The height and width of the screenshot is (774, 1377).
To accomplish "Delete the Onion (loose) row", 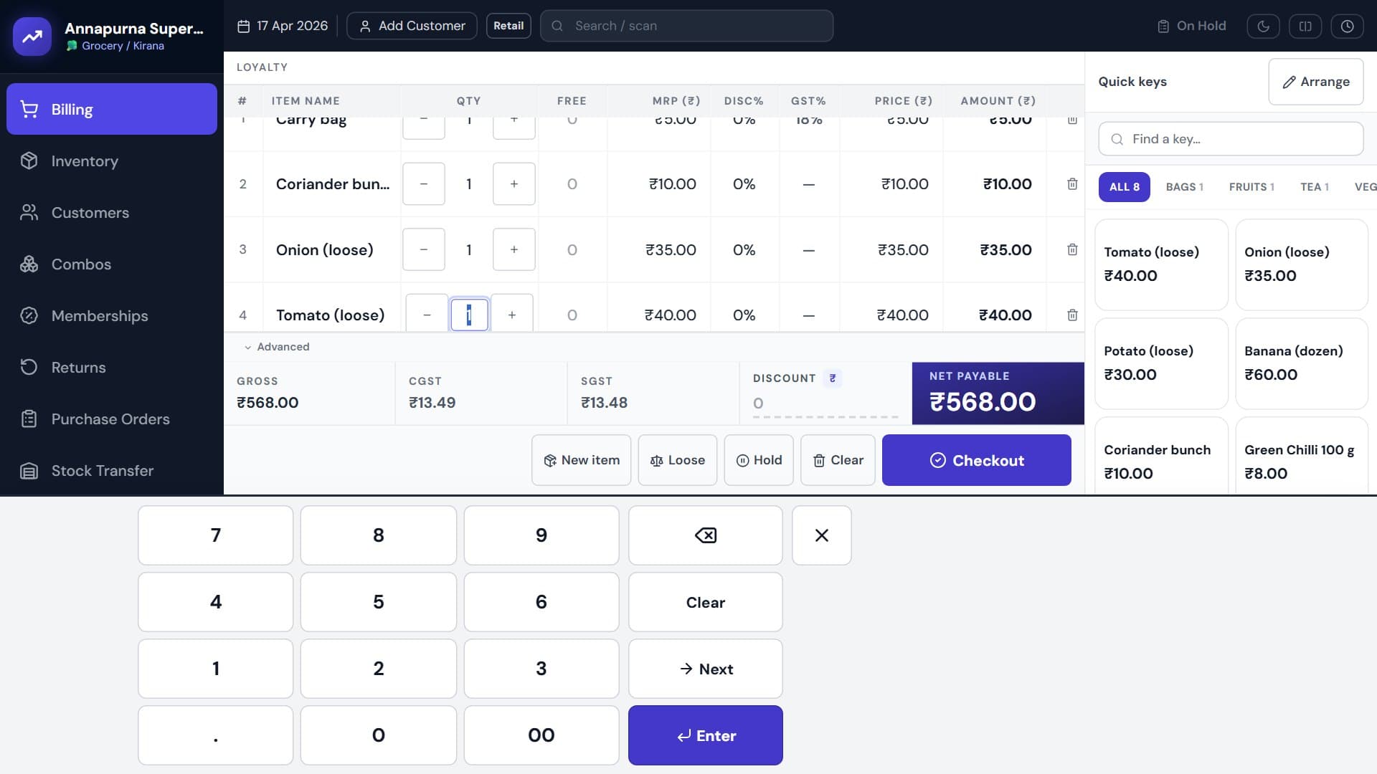I will coord(1072,249).
